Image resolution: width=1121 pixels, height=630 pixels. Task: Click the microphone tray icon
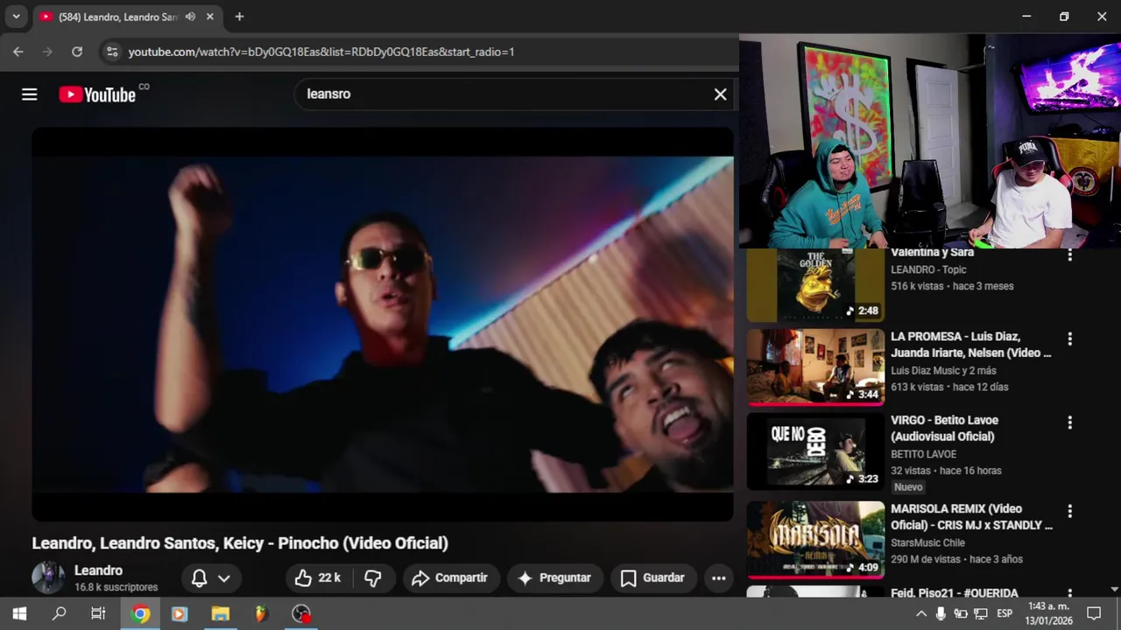[x=941, y=613]
